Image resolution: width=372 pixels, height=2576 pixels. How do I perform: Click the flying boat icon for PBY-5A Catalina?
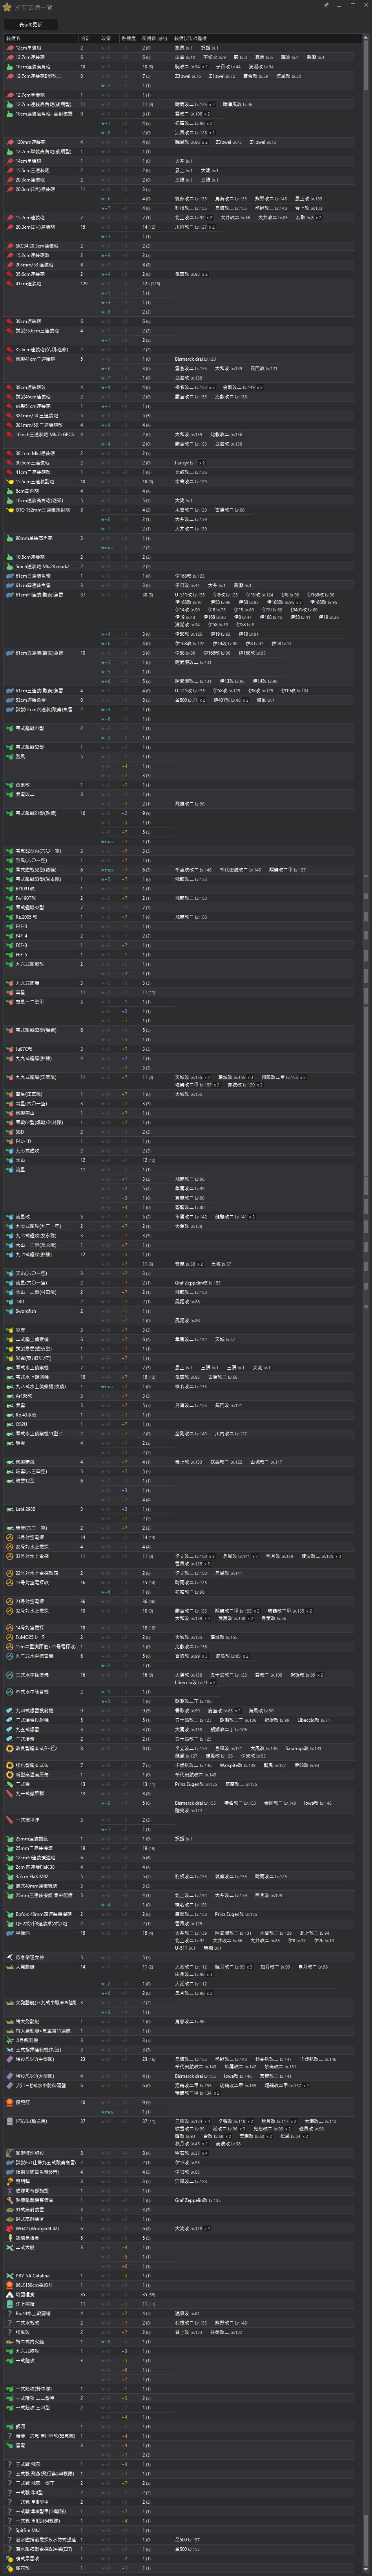[9, 2276]
